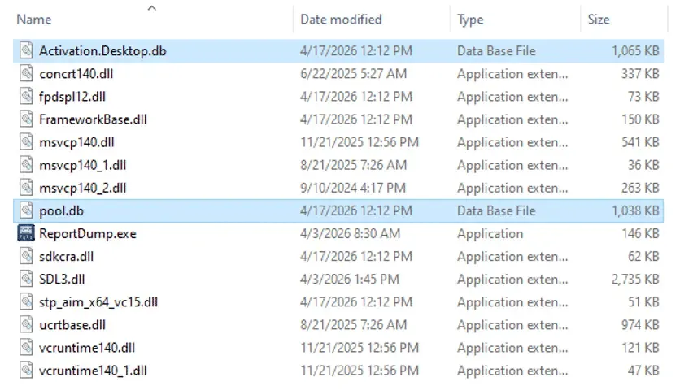Click the FrameworkBase.dll file icon
Screen dimensions: 693x390
click(x=26, y=119)
